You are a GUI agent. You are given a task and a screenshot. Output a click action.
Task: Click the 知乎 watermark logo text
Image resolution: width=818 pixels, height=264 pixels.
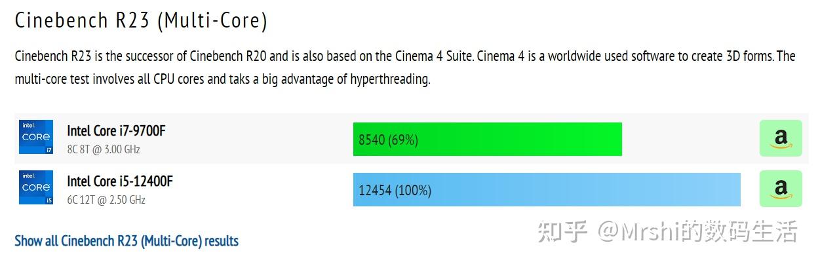click(562, 232)
